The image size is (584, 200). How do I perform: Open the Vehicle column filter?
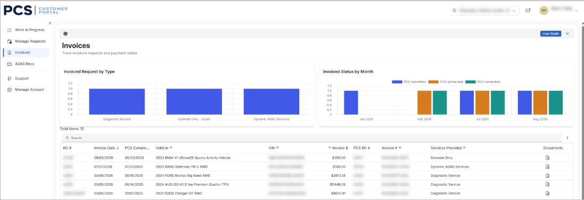171,147
